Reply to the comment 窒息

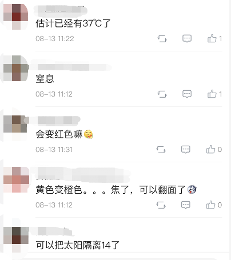187,94
